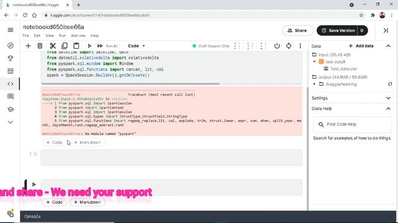Click inside the first empty code cell
This screenshot has height=223, width=398.
[172, 157]
